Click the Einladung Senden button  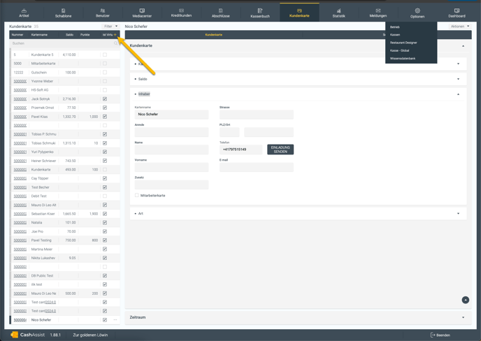pyautogui.click(x=280, y=150)
